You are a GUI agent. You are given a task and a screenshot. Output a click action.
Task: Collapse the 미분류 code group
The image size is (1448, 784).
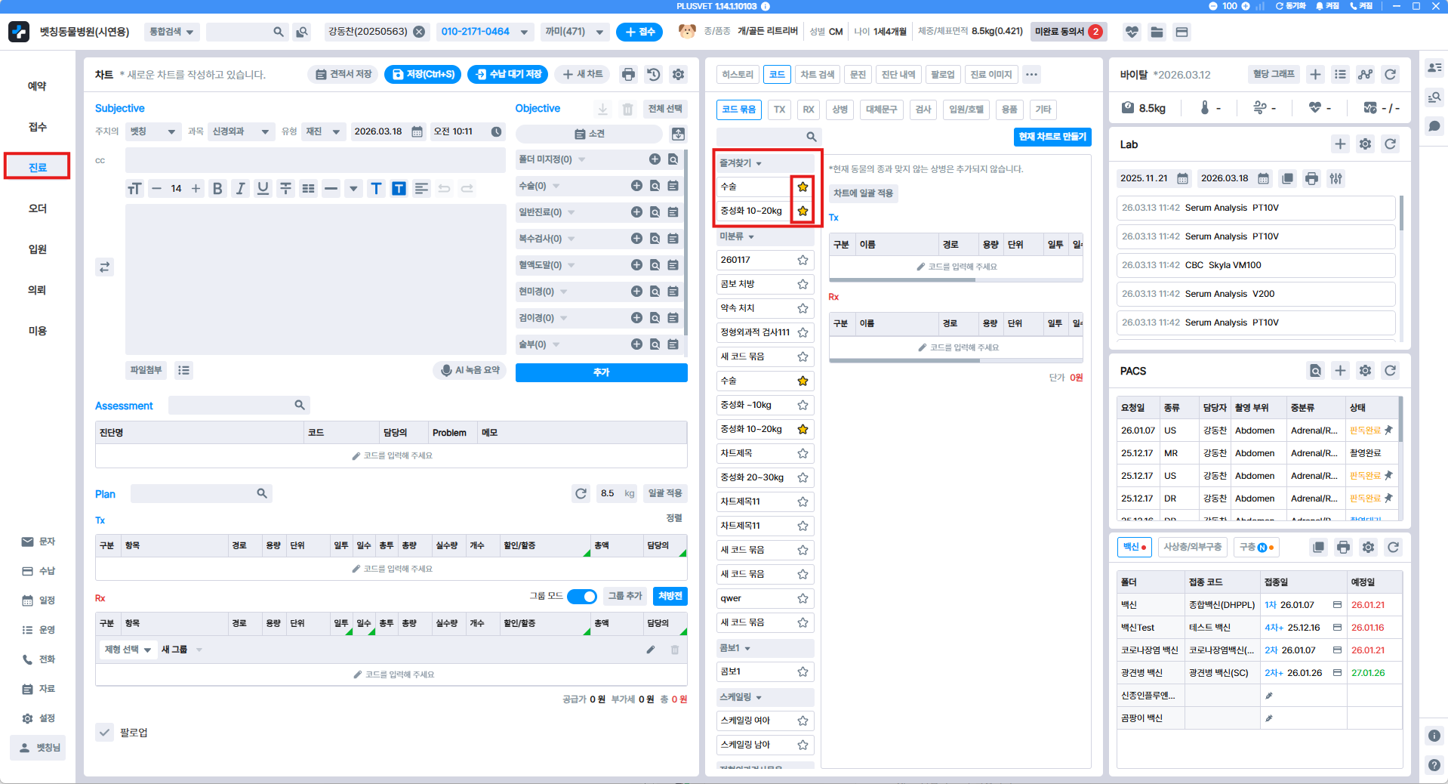[738, 236]
